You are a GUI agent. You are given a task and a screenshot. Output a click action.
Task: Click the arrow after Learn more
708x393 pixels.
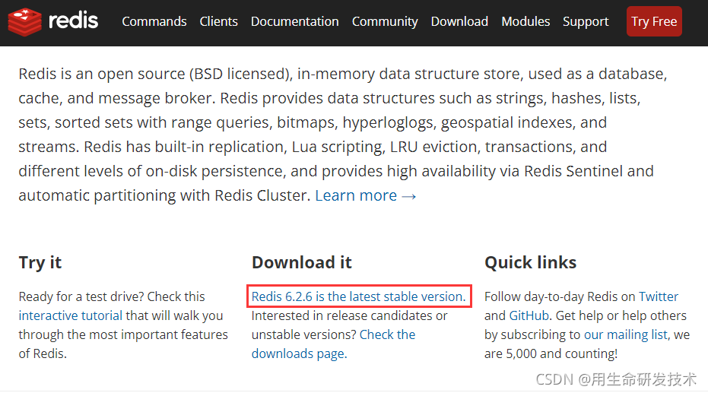(408, 196)
